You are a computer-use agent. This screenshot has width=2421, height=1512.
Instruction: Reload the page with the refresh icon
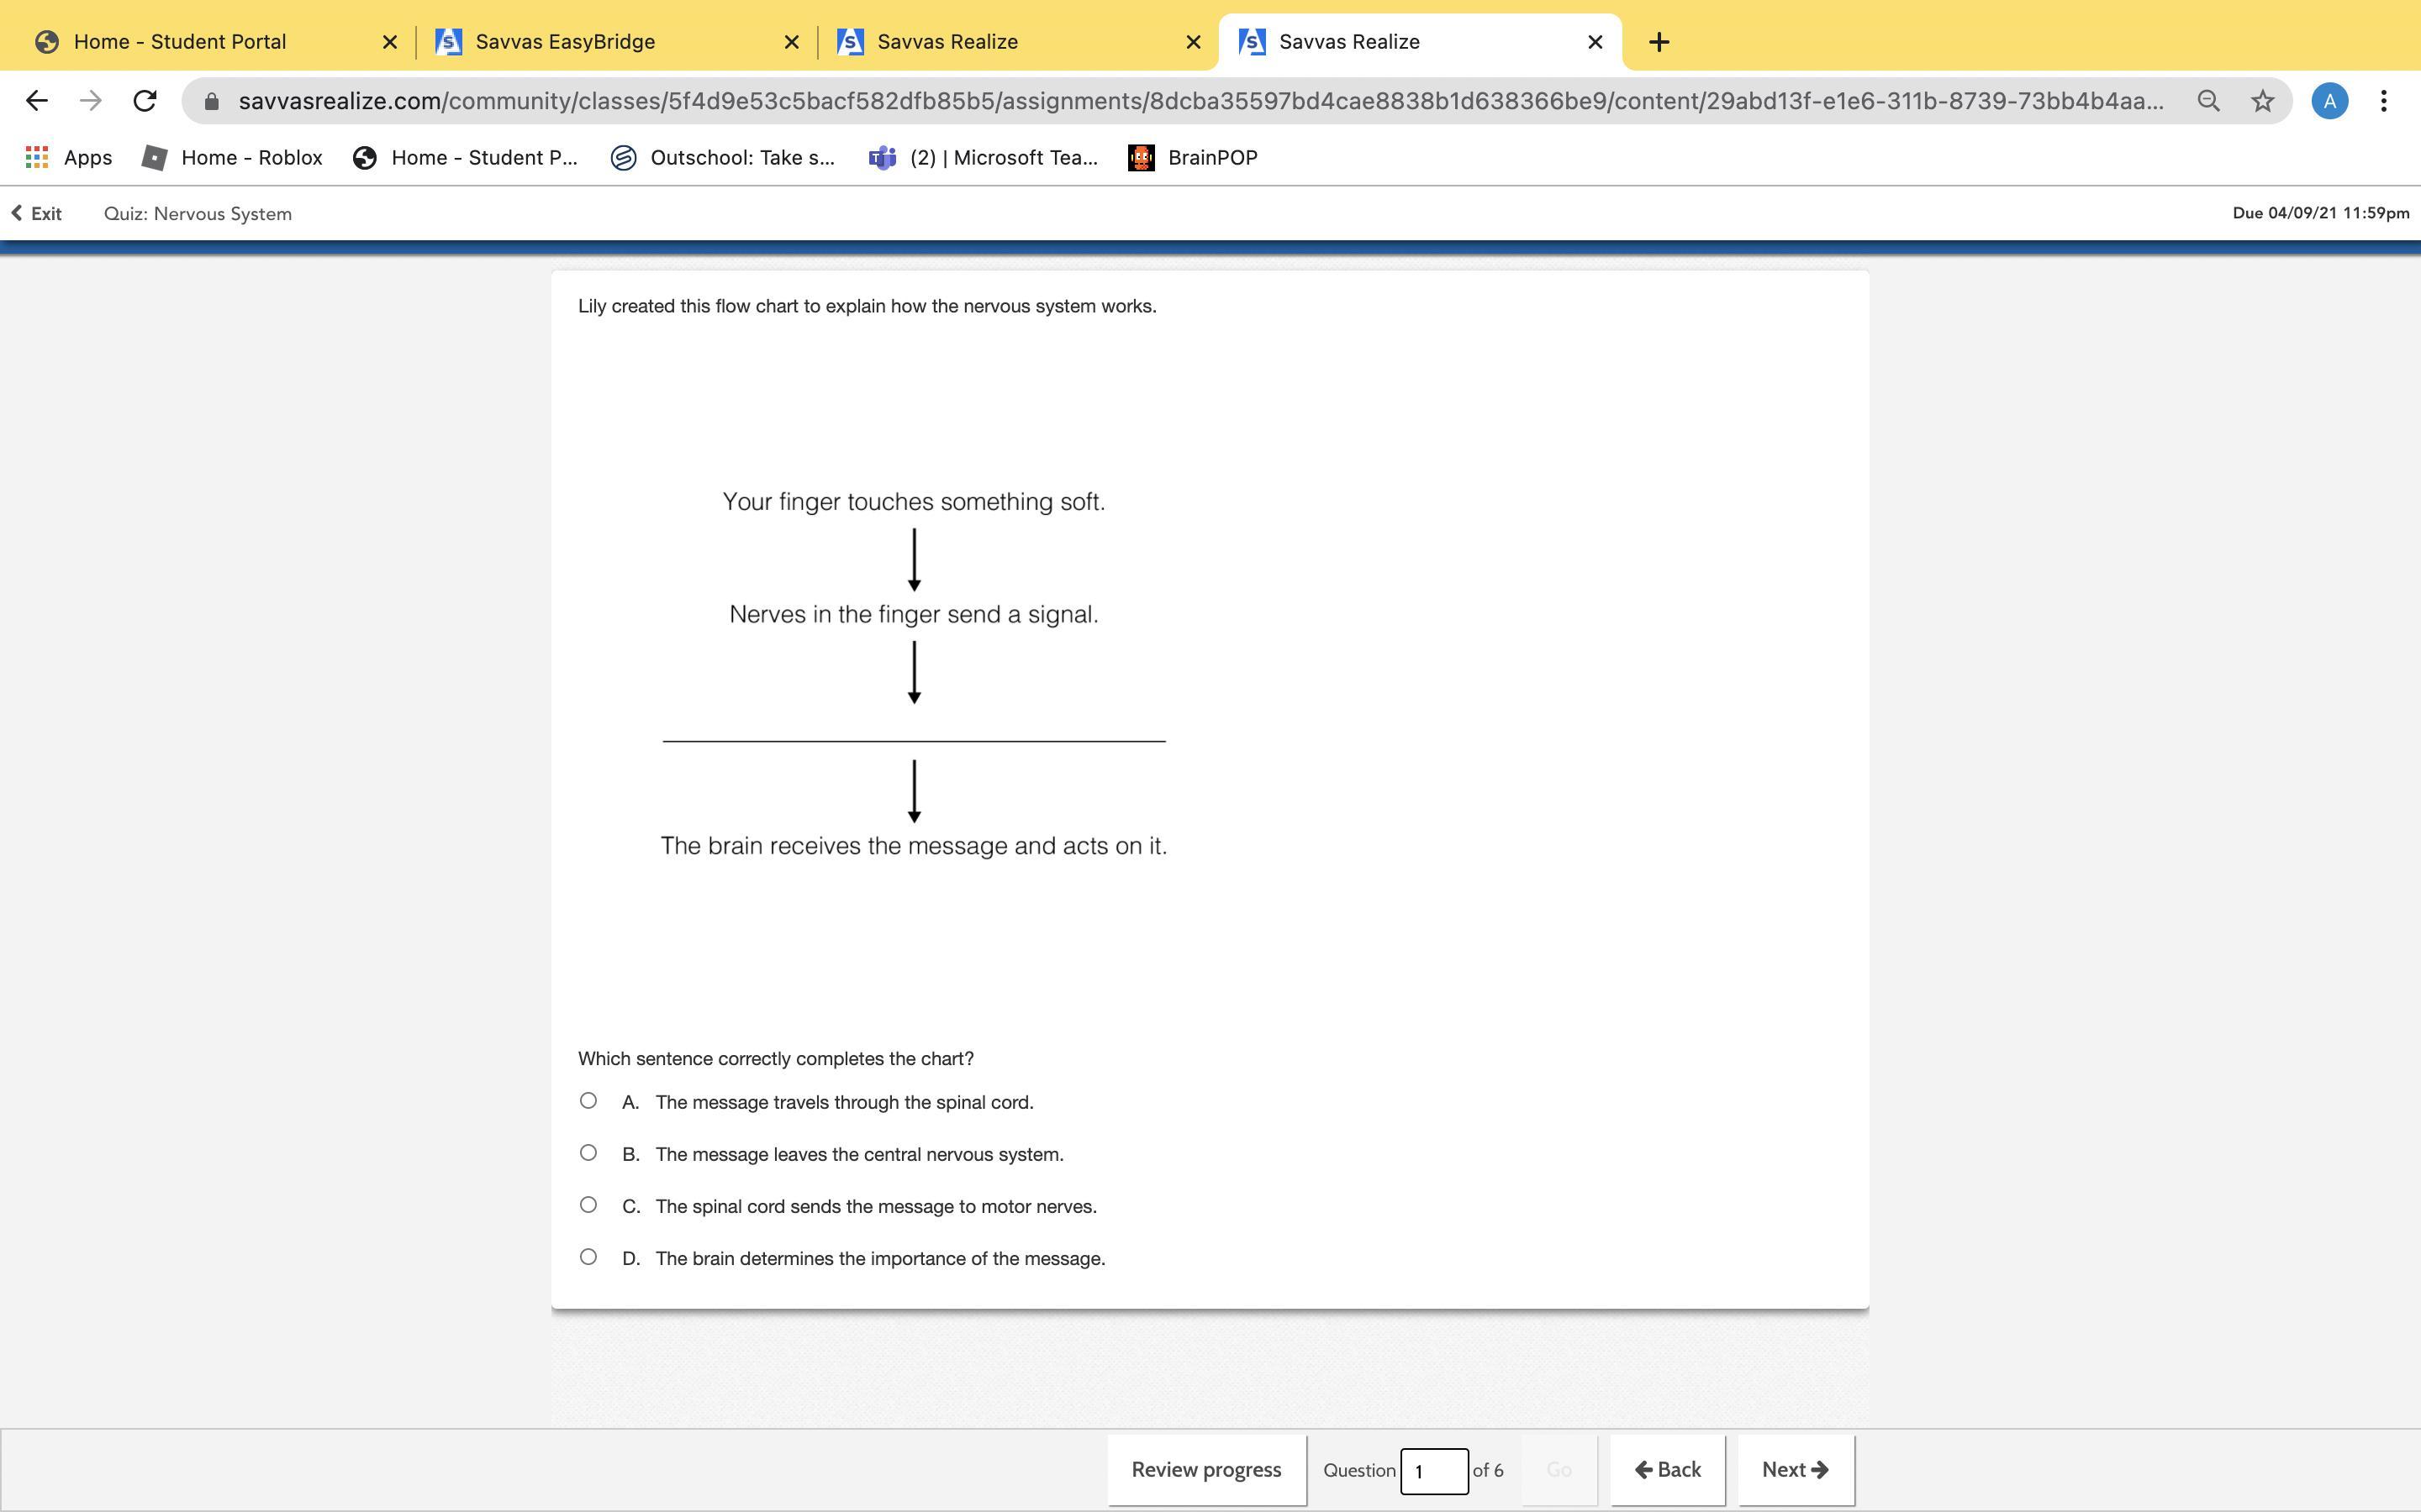pyautogui.click(x=145, y=101)
